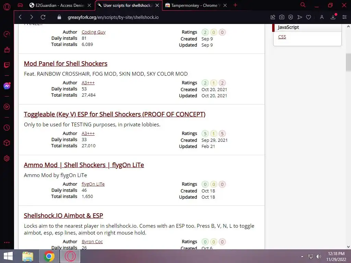Open Byron Coc author profile

tap(92, 241)
